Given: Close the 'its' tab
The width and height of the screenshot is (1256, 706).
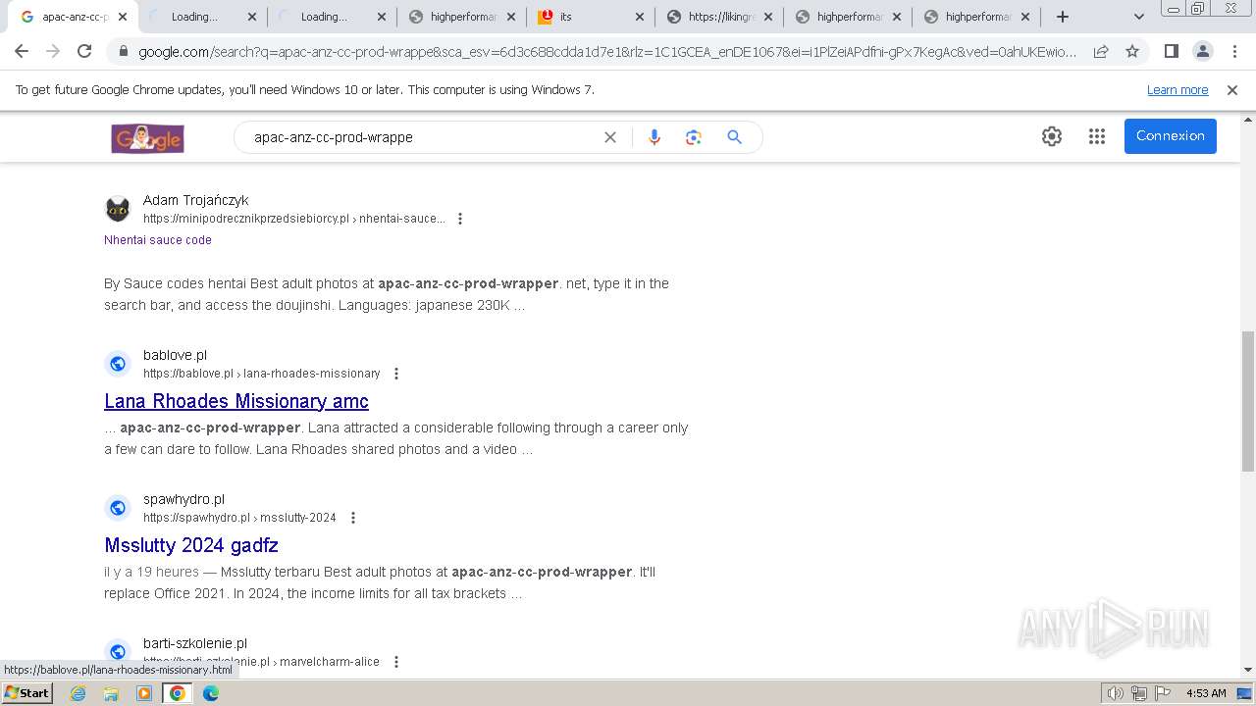Looking at the screenshot, I should click(640, 17).
